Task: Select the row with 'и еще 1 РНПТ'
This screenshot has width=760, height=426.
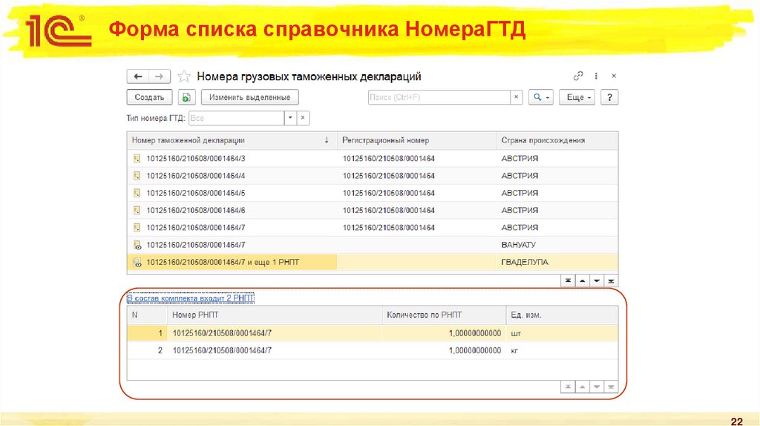Action: (373, 262)
